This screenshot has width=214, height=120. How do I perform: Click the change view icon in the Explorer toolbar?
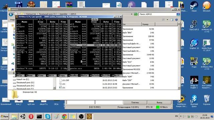click(164, 20)
